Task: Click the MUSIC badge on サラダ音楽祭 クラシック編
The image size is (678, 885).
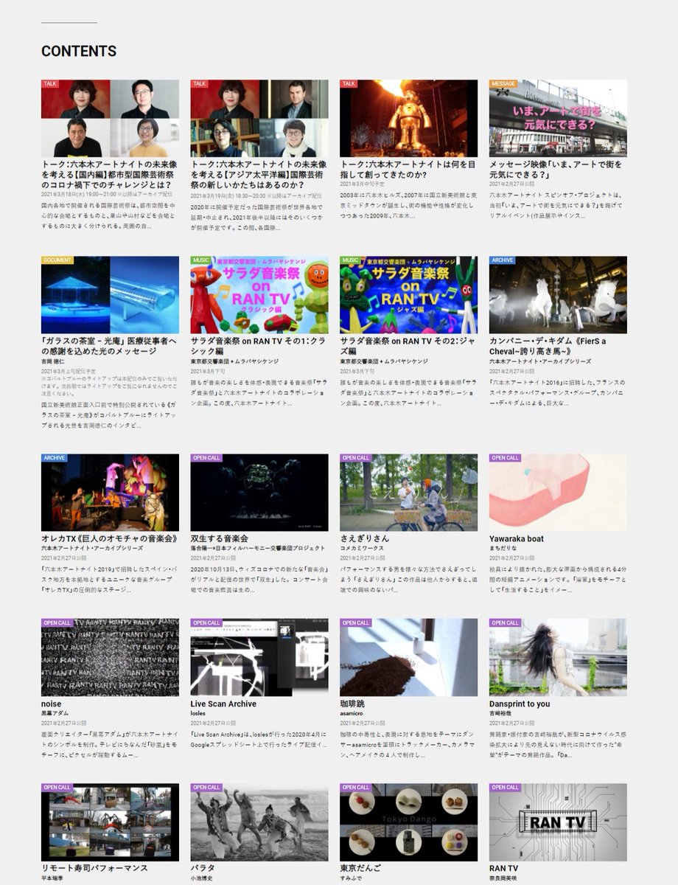Action: (202, 260)
